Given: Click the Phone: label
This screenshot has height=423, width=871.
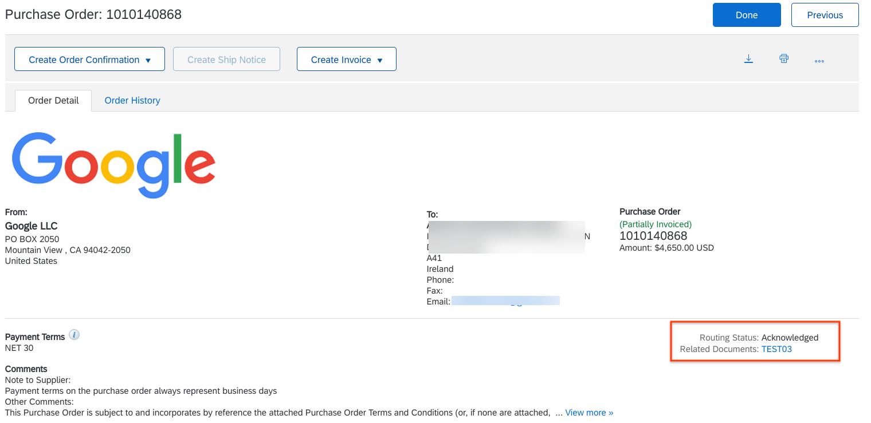Looking at the screenshot, I should pyautogui.click(x=440, y=280).
